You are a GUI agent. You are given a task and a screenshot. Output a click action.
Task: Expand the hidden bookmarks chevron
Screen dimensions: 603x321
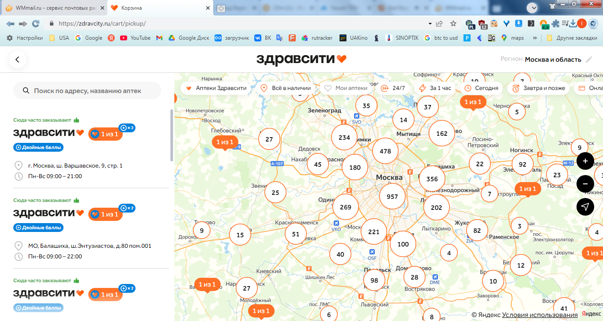(x=535, y=38)
